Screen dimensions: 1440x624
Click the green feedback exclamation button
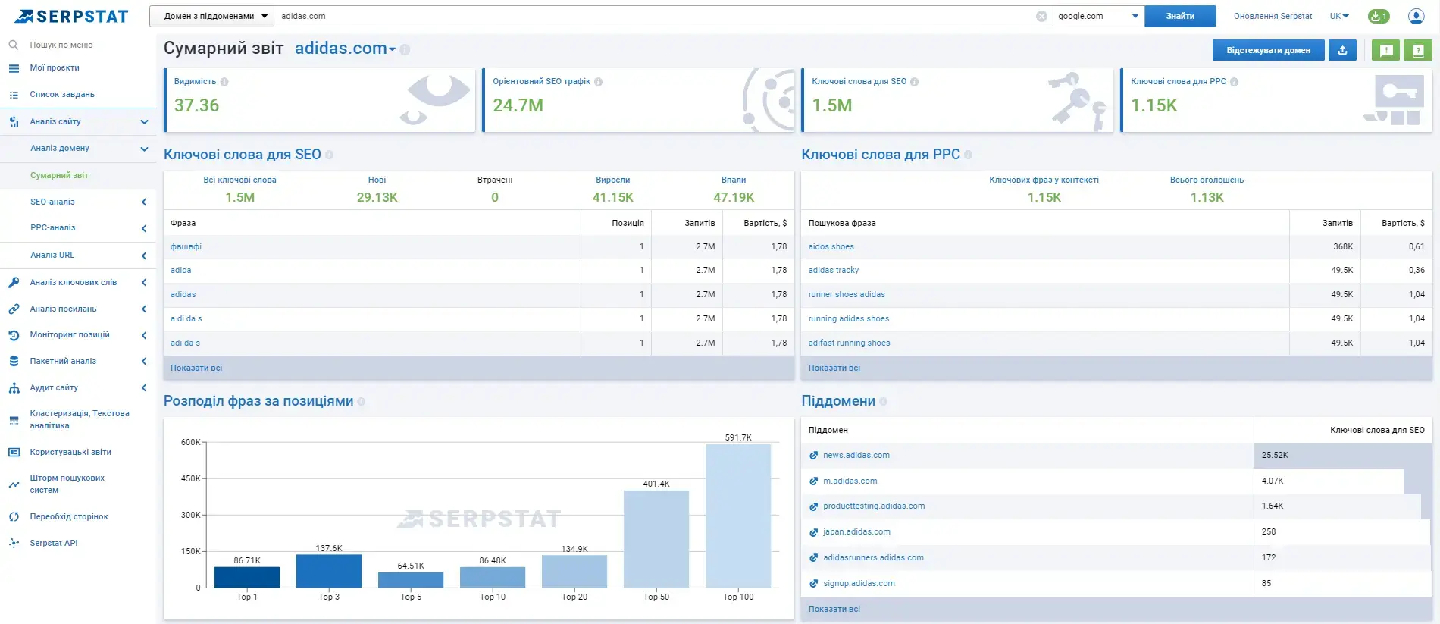(1386, 50)
